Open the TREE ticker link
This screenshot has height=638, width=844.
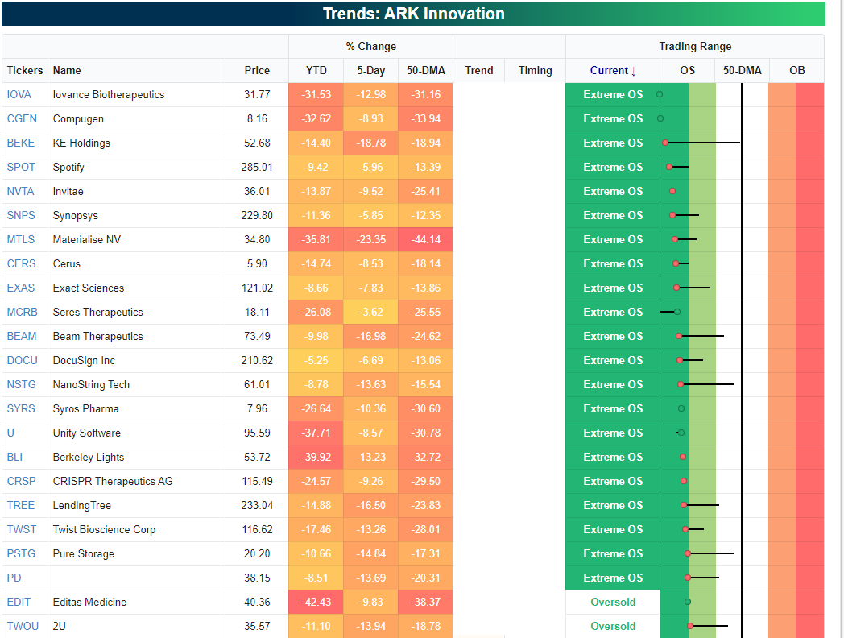tap(20, 506)
